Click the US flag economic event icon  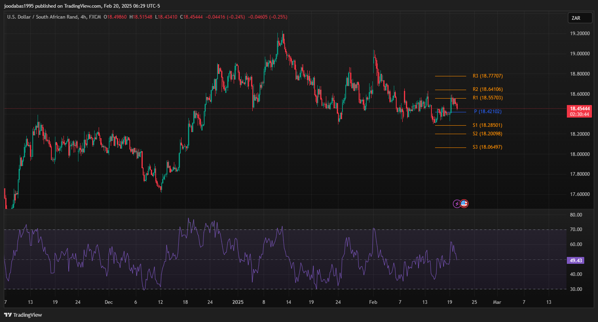[464, 204]
